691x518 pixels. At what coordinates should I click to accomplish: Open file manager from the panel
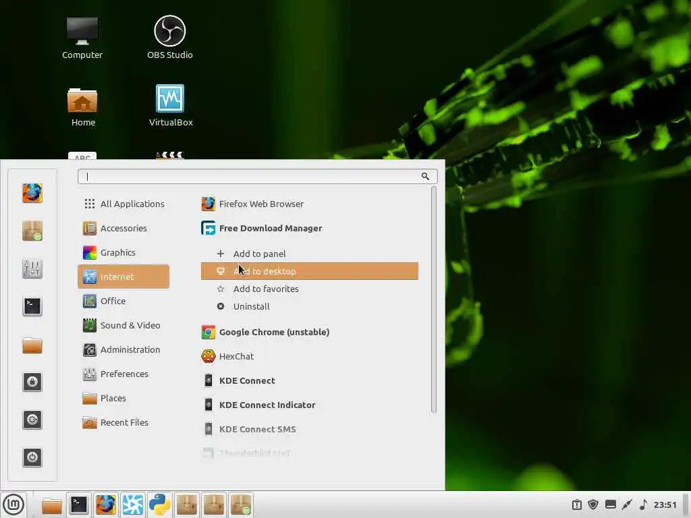(52, 505)
